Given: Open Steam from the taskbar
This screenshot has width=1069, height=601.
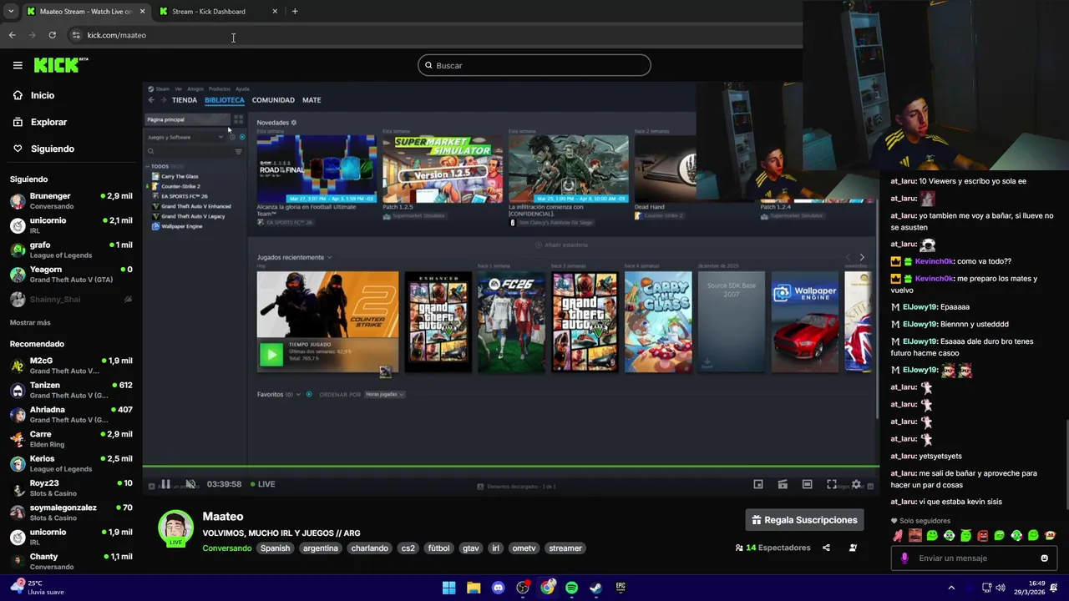Looking at the screenshot, I should click(x=595, y=588).
